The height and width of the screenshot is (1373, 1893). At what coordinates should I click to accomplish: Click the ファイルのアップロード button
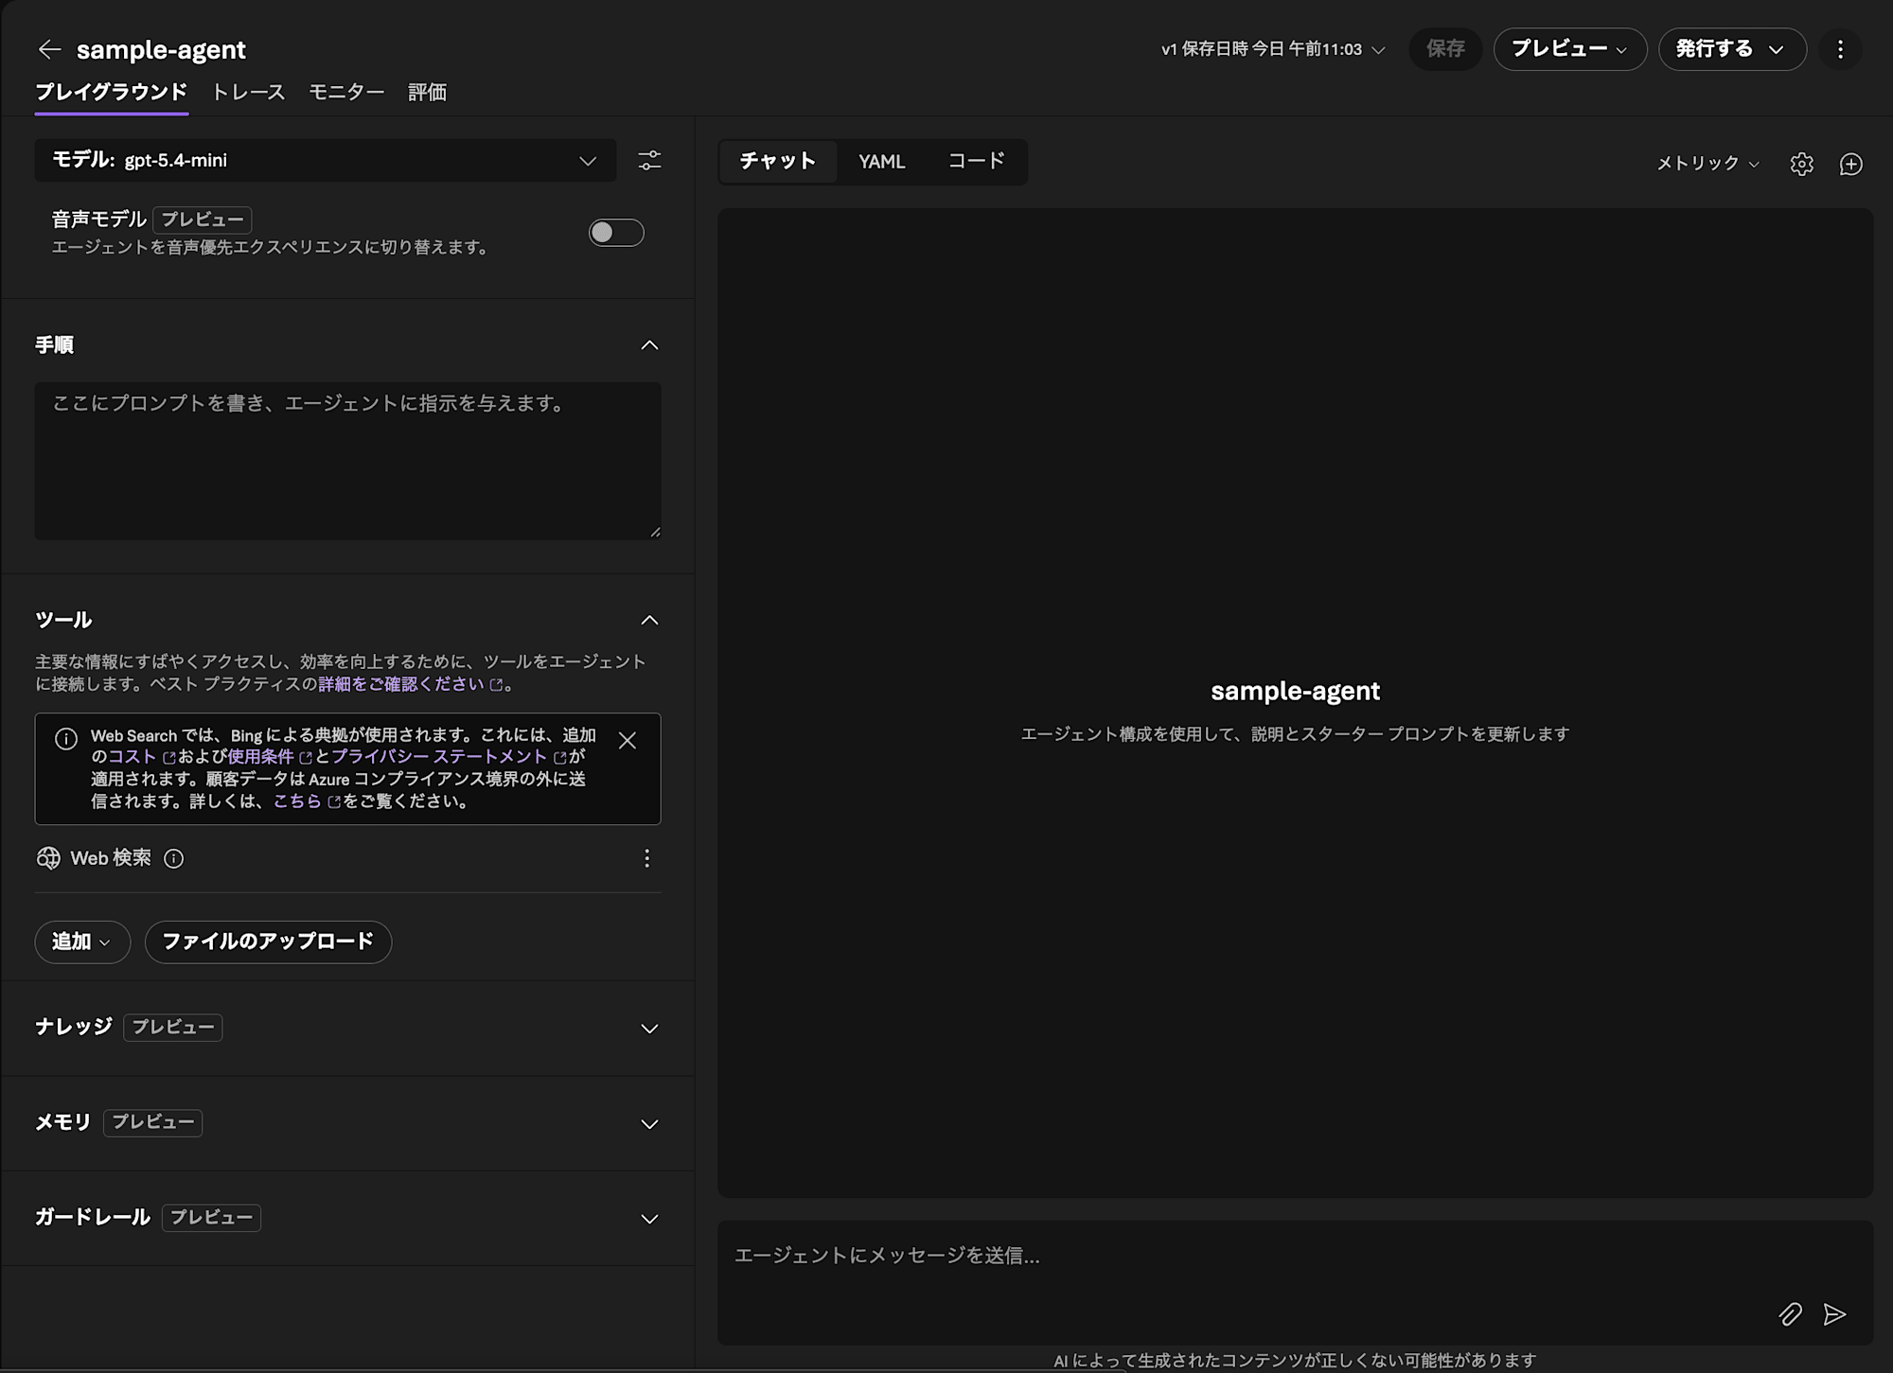click(x=268, y=942)
